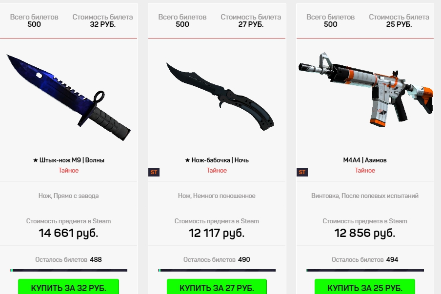Buy ticket with КУПИТЬ ЗА 32 РУБ. button
441x294 pixels.
pos(68,287)
